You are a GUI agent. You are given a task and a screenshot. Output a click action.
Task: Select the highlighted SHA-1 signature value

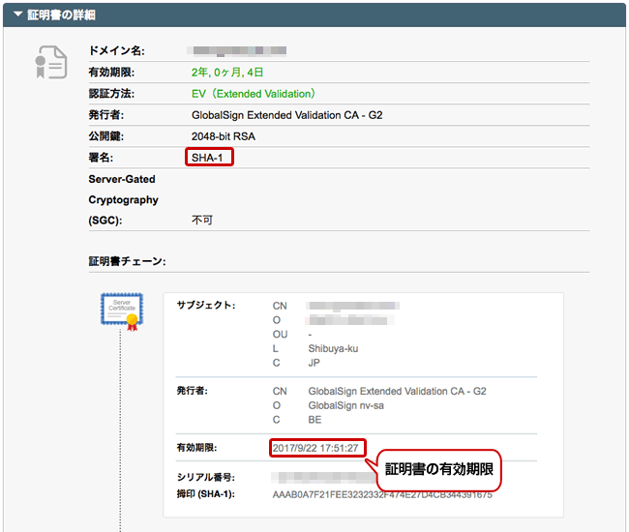click(210, 158)
